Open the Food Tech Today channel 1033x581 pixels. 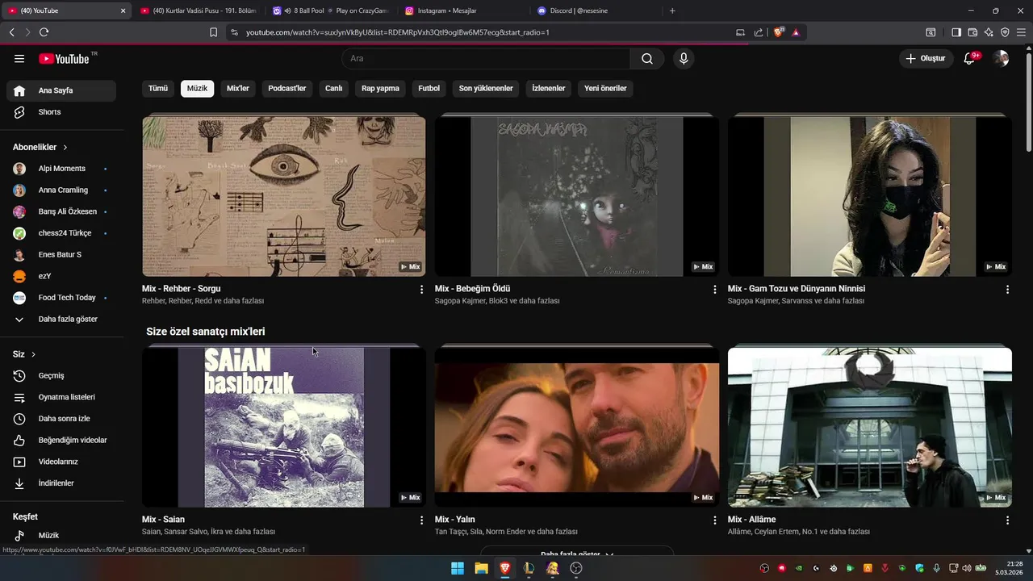pos(61,298)
